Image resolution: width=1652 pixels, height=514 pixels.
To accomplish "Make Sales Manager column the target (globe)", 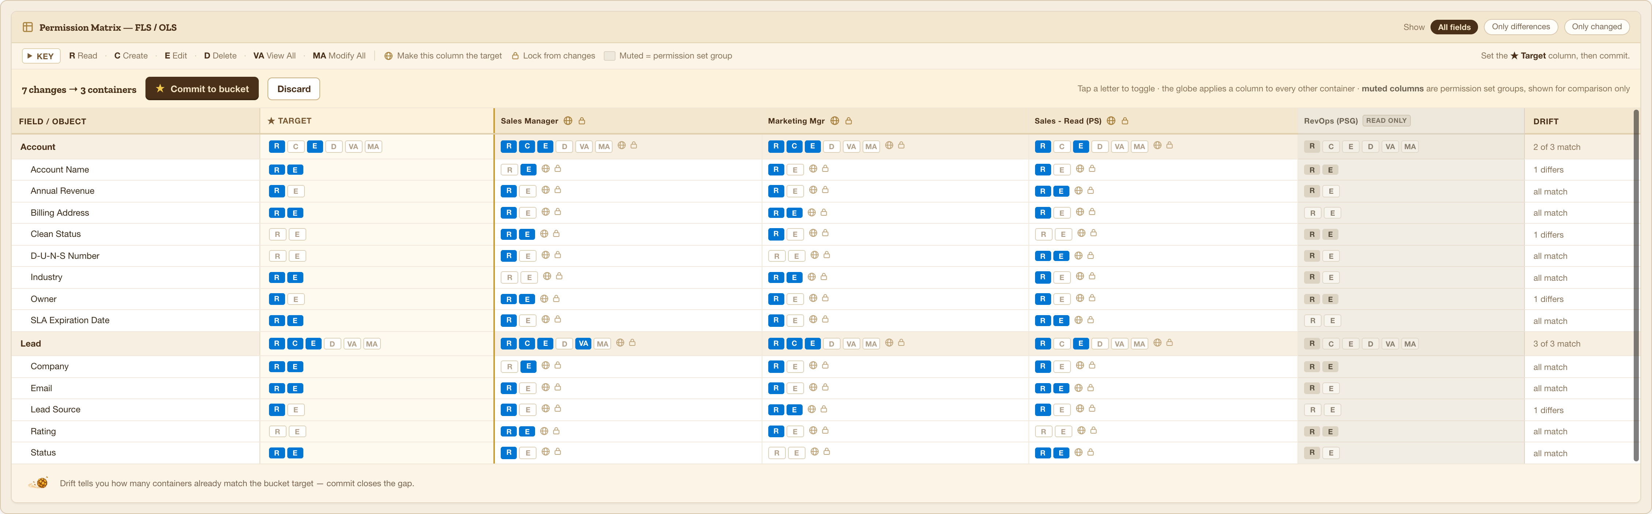I will [568, 121].
